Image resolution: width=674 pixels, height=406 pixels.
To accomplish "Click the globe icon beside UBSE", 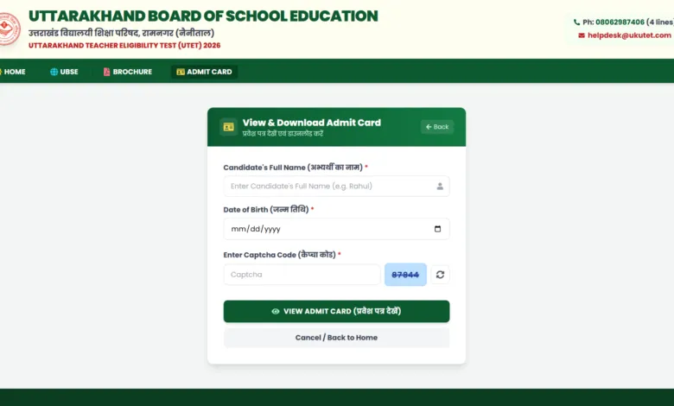I will click(x=54, y=72).
